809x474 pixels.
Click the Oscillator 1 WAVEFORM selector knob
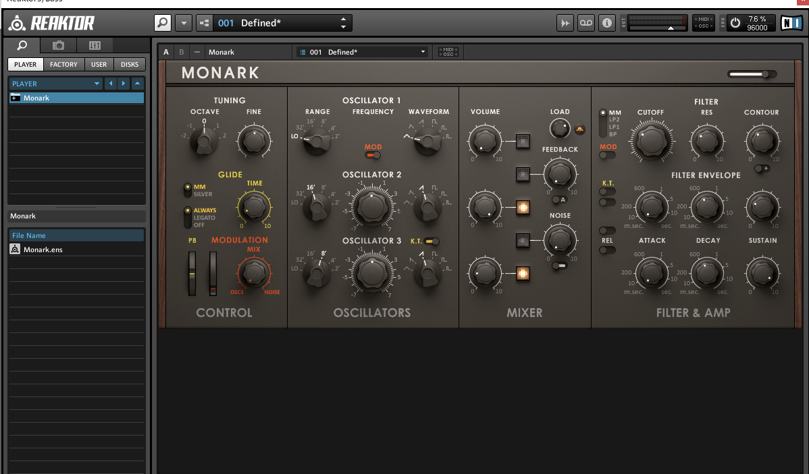[427, 141]
